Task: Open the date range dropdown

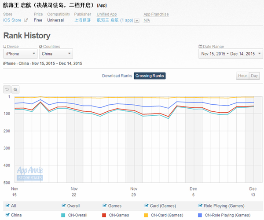Action: pyautogui.click(x=231, y=54)
